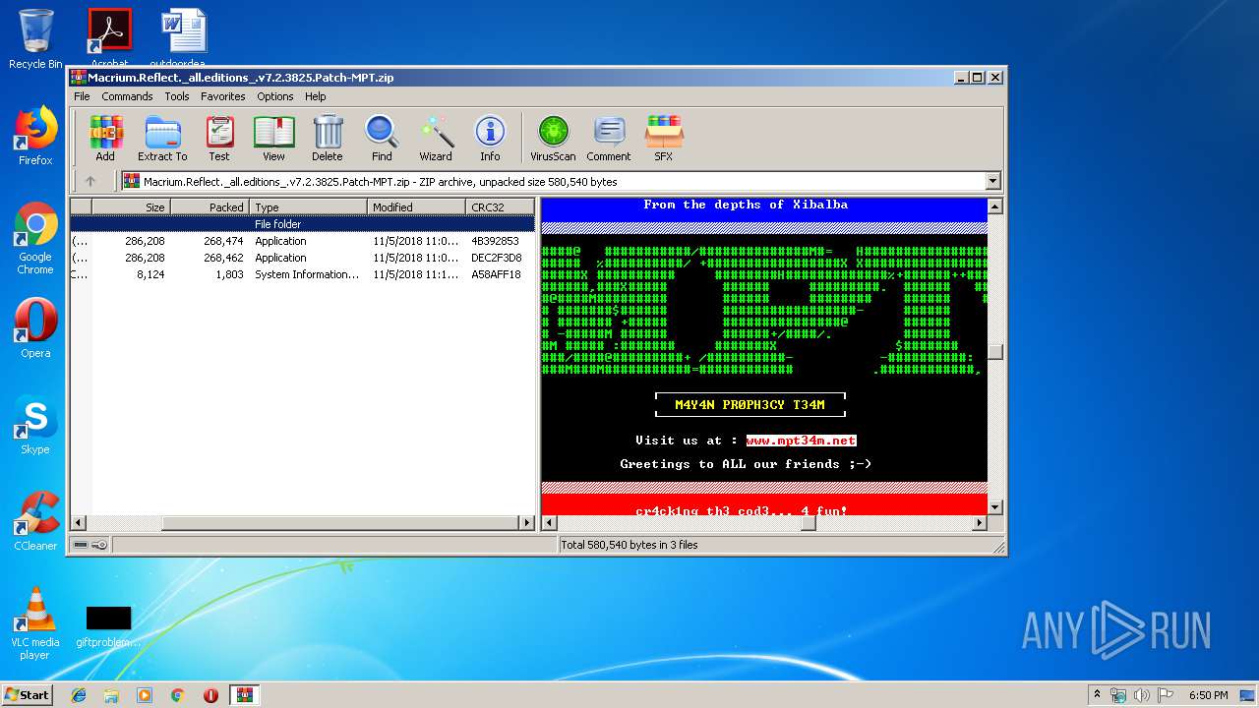Click the volume icon in system tray

tap(1142, 695)
